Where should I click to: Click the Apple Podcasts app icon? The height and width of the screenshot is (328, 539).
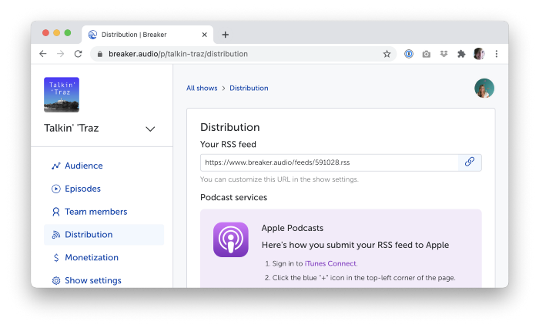click(x=231, y=239)
